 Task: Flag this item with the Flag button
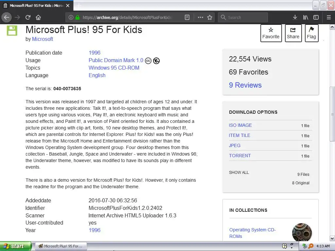(311, 33)
